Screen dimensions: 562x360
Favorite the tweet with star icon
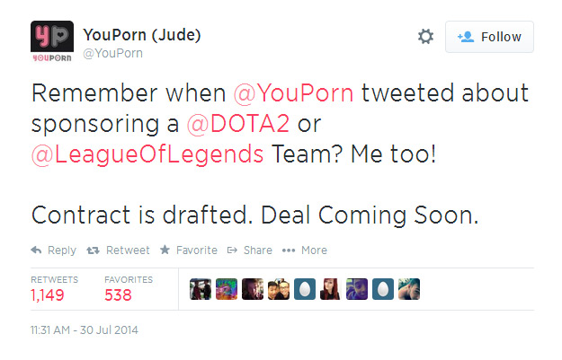pyautogui.click(x=165, y=250)
